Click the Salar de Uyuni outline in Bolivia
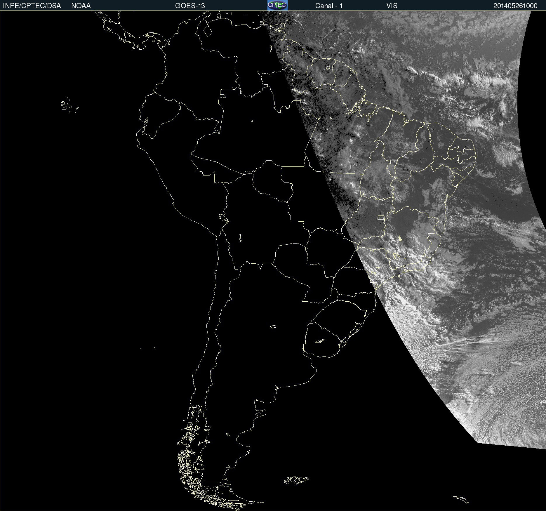This screenshot has width=546, height=511. pyautogui.click(x=240, y=239)
